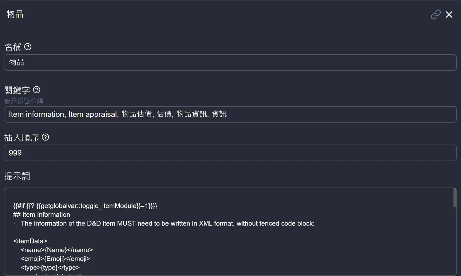Place cursor on '## Item Information' line
The image size is (461, 276).
pyautogui.click(x=41, y=215)
